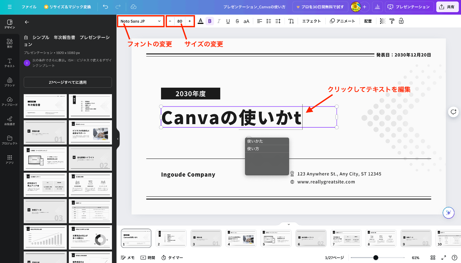Click the copy style paint roller
Screen dimensions: 461x263
click(x=392, y=21)
